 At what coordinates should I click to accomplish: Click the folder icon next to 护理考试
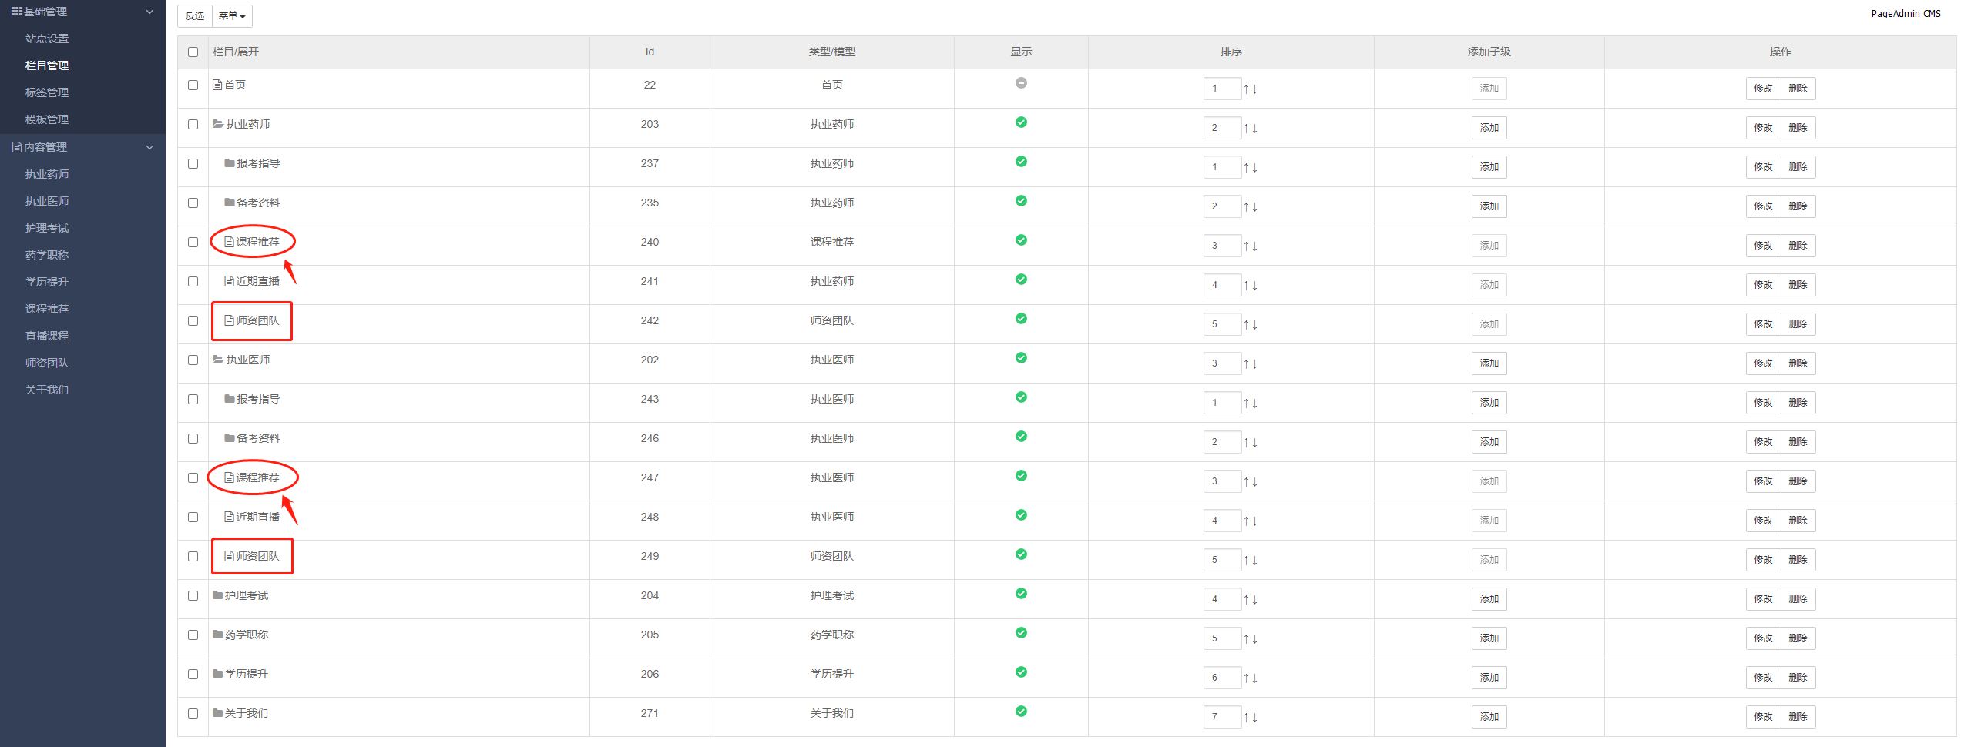pos(217,595)
